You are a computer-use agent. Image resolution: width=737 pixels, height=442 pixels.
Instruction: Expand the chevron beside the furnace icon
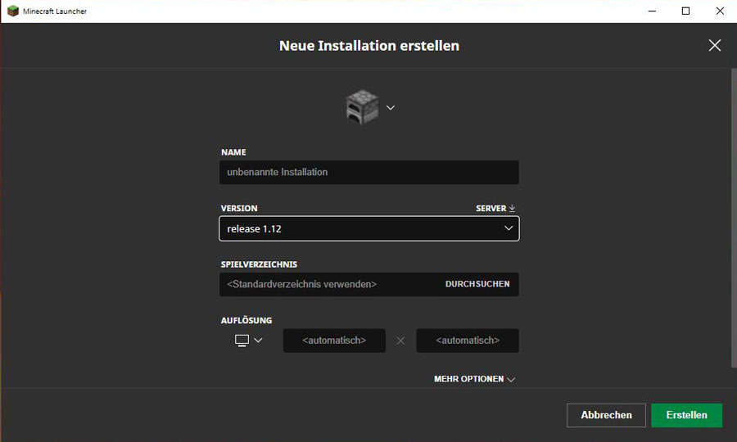point(391,107)
